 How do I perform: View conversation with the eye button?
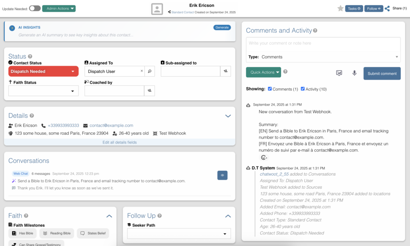[x=222, y=175]
